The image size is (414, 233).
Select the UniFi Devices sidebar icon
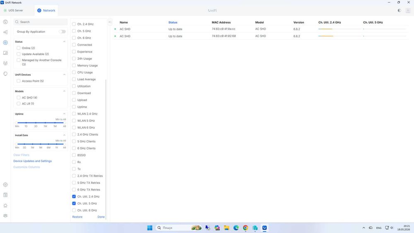[5, 43]
